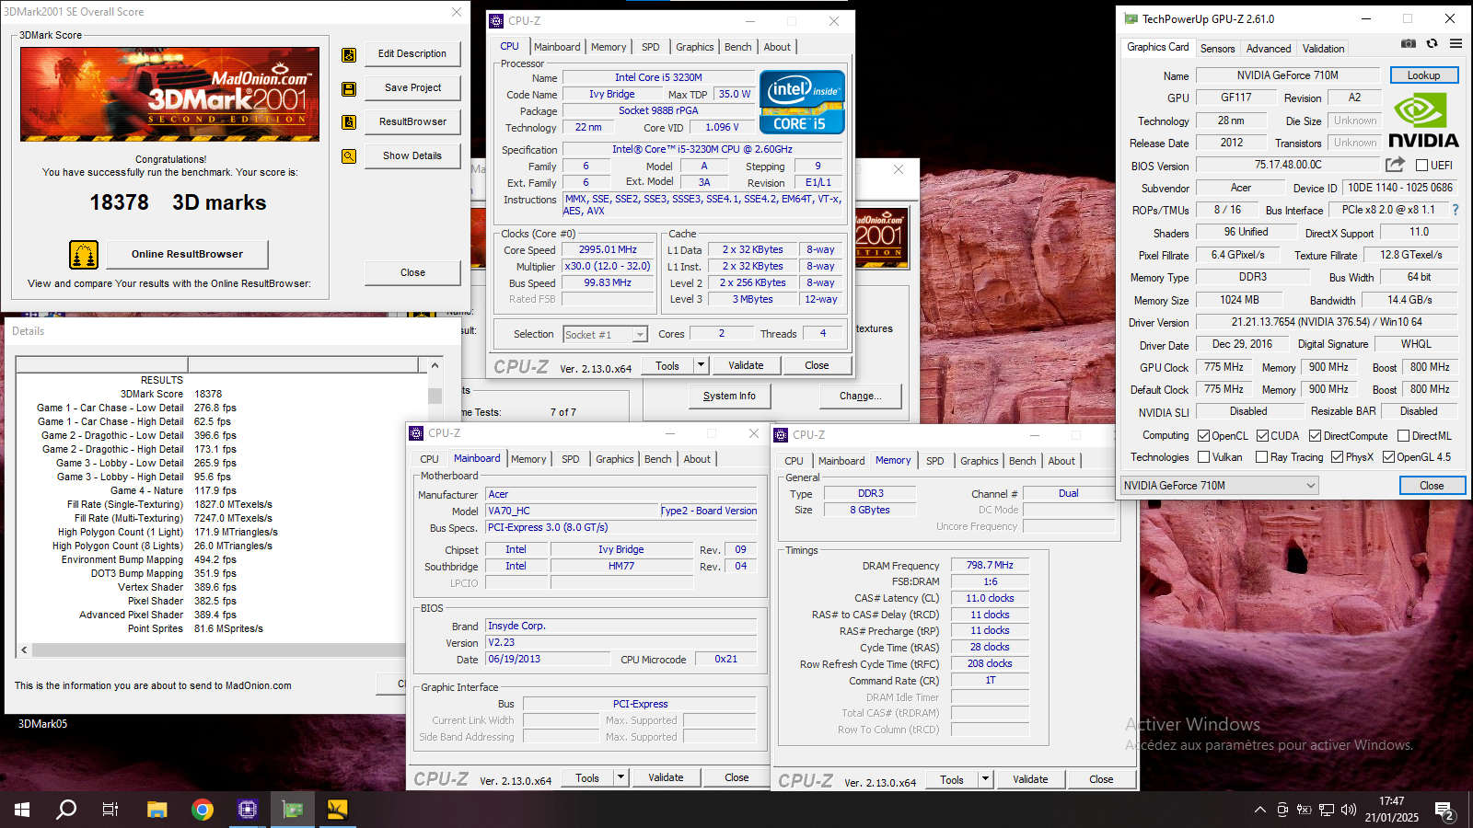Click the Change... button
This screenshot has width=1473, height=828.
click(860, 396)
